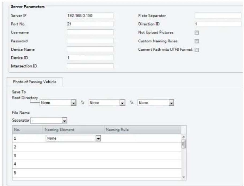Select row number 1 cell in naming table
Image resolution: width=244 pixels, height=186 pixels.
click(27, 138)
